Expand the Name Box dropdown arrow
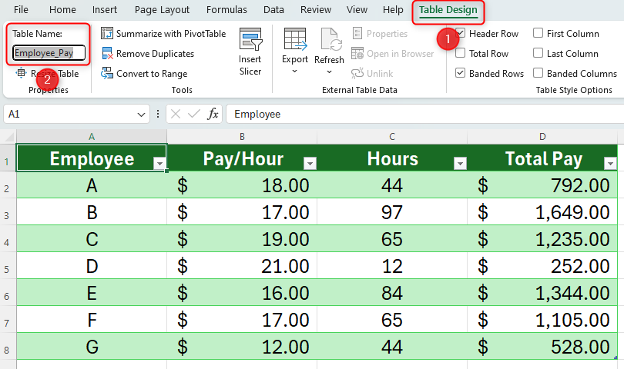This screenshot has height=369, width=624. (x=142, y=114)
